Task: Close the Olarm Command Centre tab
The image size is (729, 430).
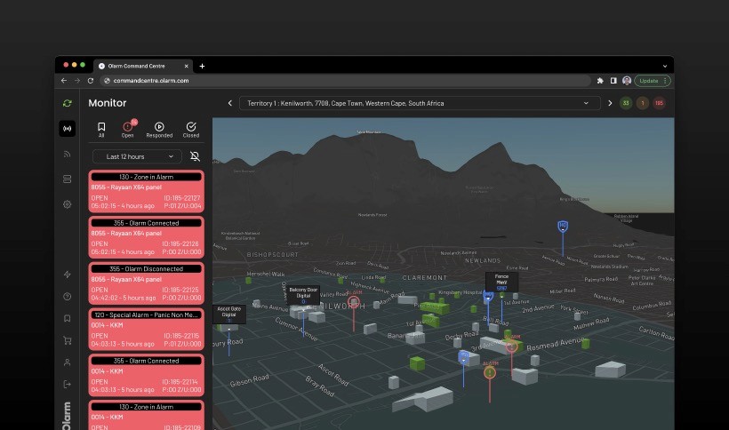Action: (x=186, y=66)
